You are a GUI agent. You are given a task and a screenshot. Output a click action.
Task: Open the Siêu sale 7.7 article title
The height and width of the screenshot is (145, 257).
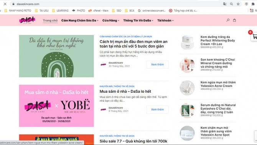[x=133, y=141]
